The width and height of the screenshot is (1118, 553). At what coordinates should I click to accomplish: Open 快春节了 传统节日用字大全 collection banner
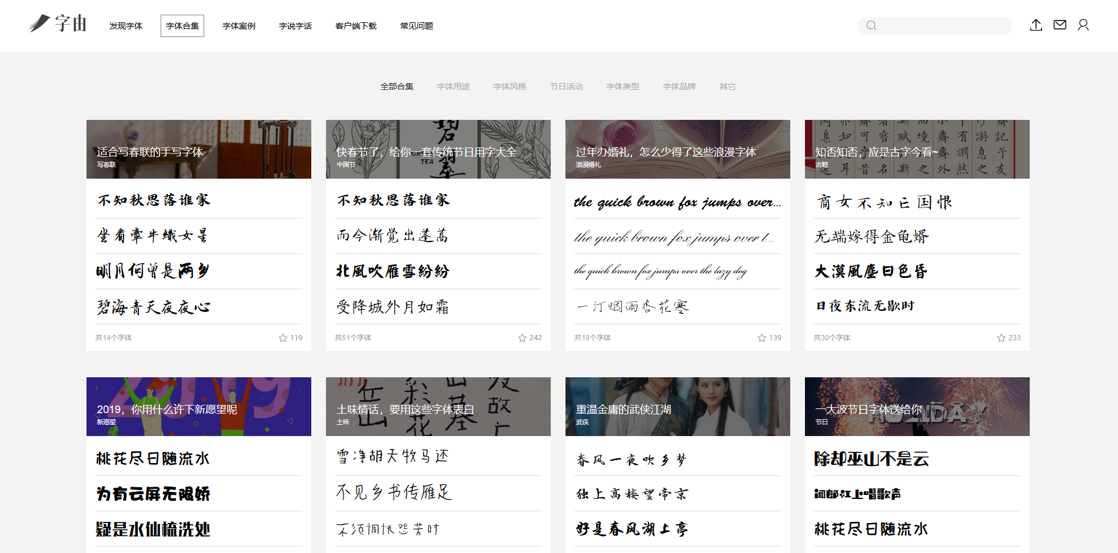(x=438, y=149)
